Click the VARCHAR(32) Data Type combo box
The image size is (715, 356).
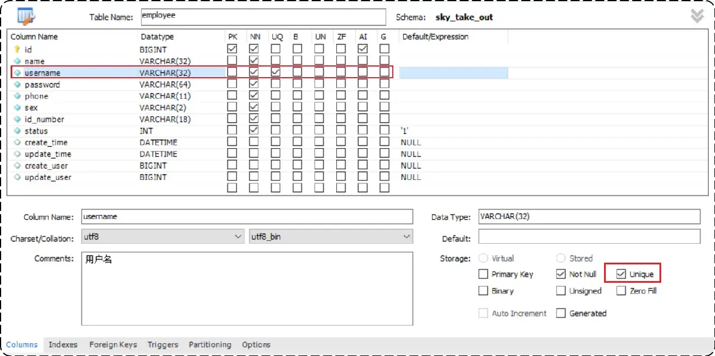pyautogui.click(x=588, y=217)
